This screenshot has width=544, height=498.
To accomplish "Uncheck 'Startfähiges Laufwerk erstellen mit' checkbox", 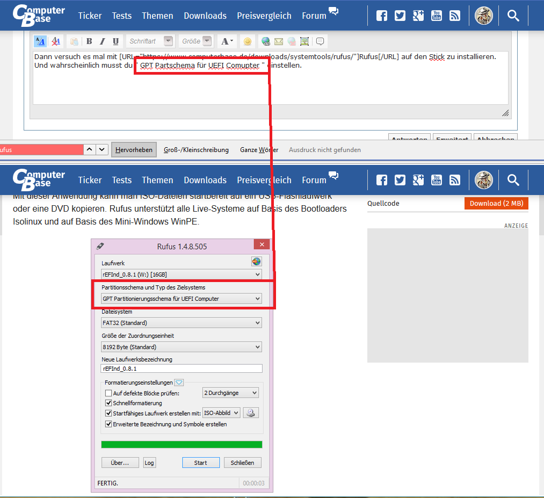I will point(108,413).
